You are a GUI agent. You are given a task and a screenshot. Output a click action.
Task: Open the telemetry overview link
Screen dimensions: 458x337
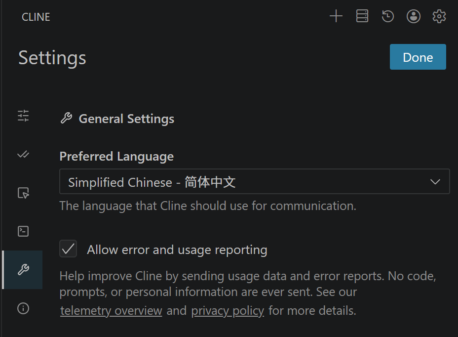111,311
